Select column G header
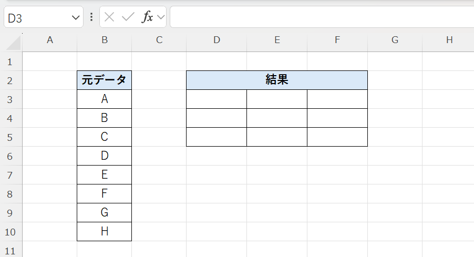 pyautogui.click(x=395, y=39)
